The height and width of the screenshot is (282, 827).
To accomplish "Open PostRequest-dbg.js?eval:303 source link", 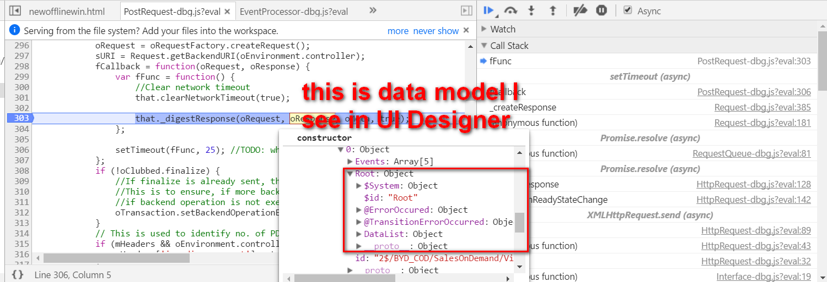I will [x=754, y=61].
